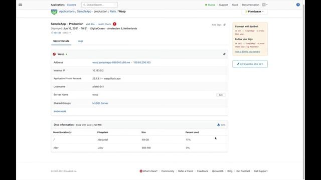Open Get Toolbelt footer link
The width and height of the screenshot is (321, 180).
click(243, 171)
